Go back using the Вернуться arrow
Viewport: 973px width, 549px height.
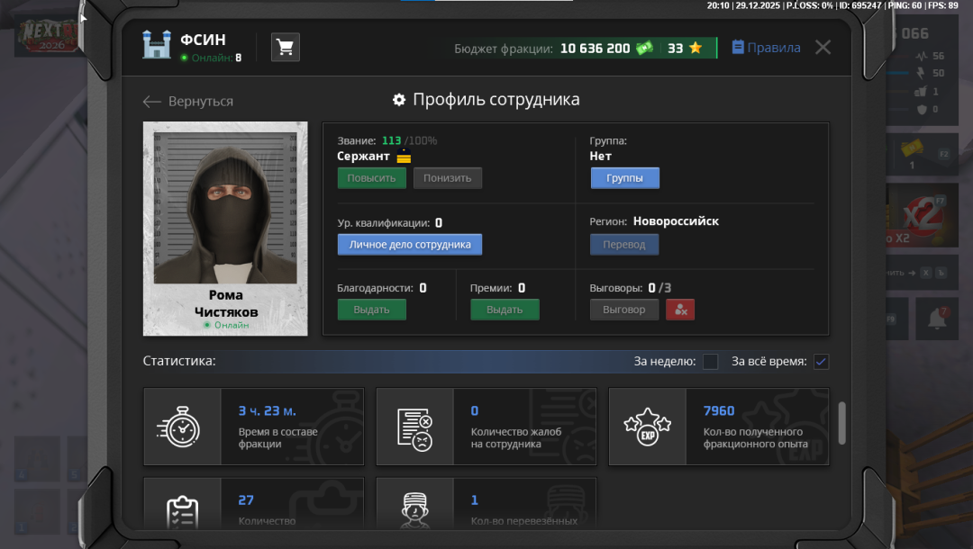pyautogui.click(x=188, y=102)
